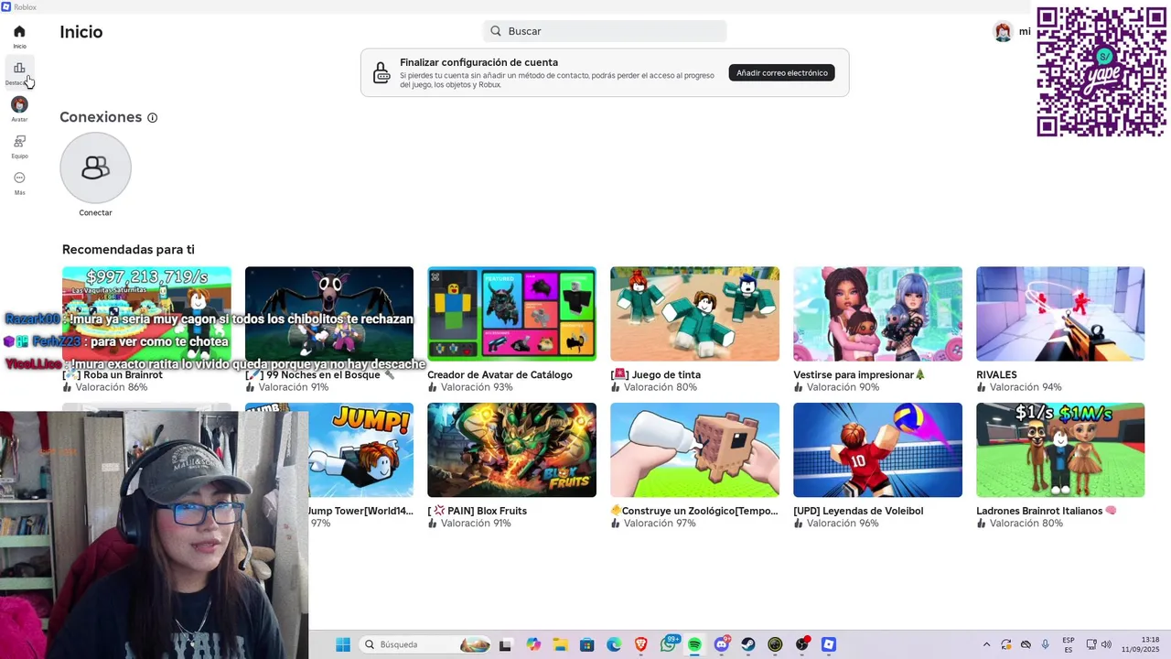
Task: Open WhatsApp from the taskbar
Action: (669, 644)
